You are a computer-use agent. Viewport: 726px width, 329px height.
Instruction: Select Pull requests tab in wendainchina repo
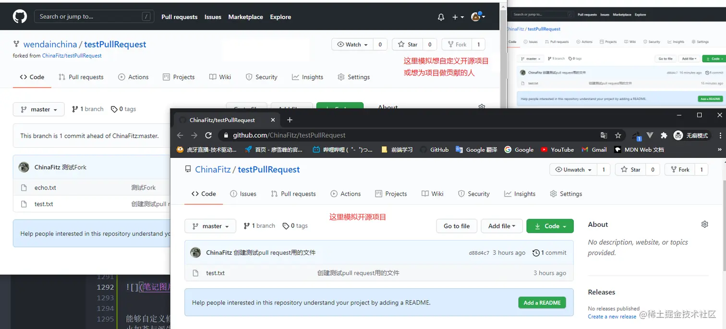click(81, 77)
